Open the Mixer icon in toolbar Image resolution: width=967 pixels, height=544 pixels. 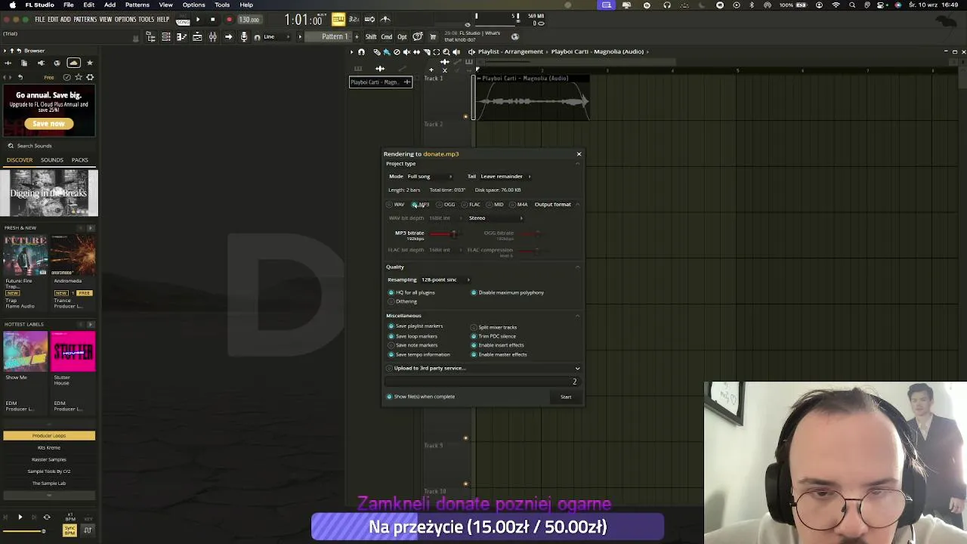(x=213, y=37)
